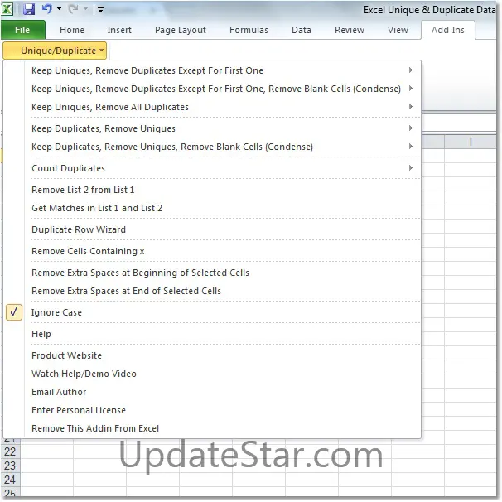Select the Data tab
502x502 pixels.
[302, 30]
